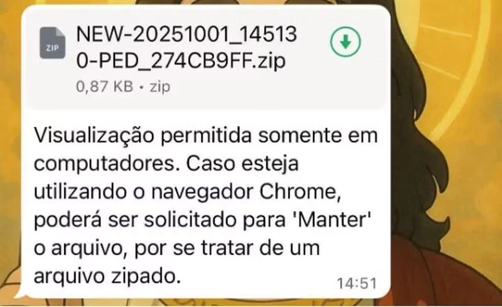Open the NEW-20251001_14513 file name line

pyautogui.click(x=187, y=34)
